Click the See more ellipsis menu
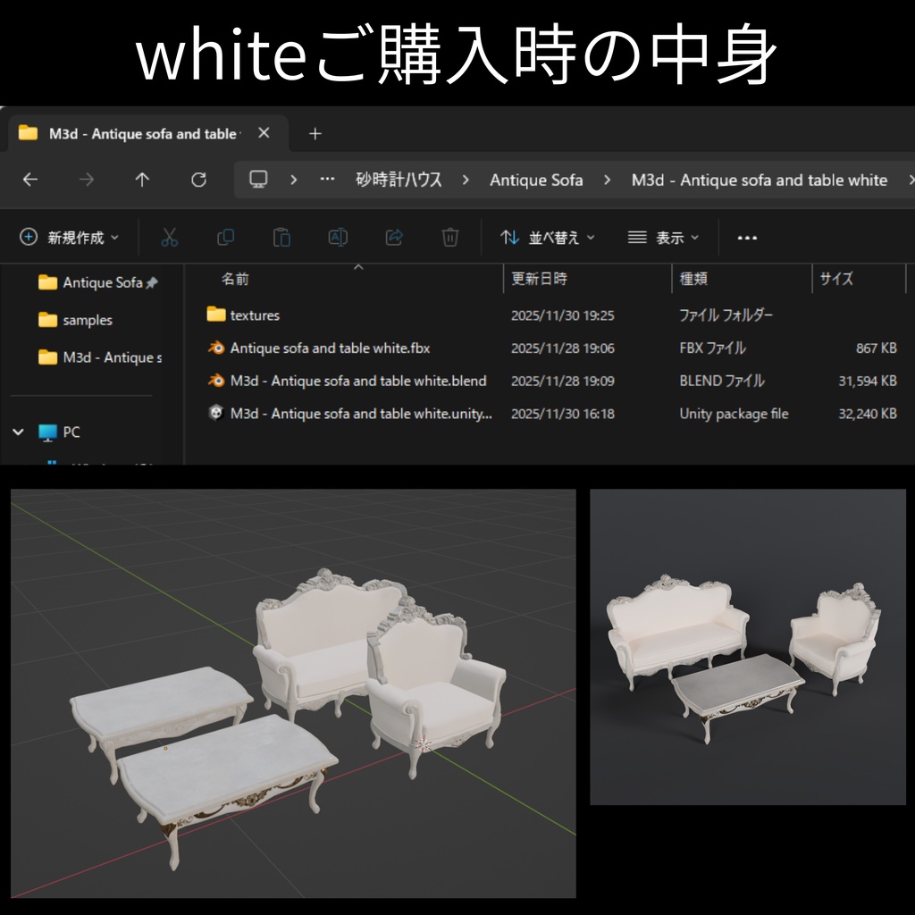This screenshot has height=915, width=915. [747, 238]
